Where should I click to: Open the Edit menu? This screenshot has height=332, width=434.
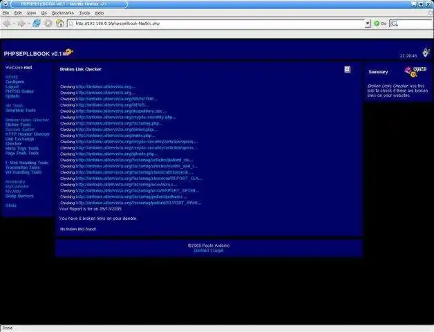point(18,13)
